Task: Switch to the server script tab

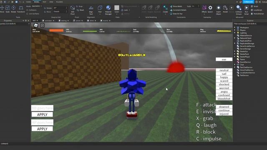Action: tap(78, 20)
